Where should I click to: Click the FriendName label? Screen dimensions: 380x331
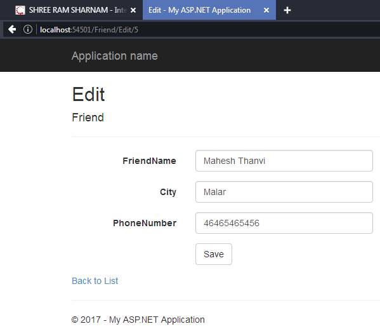(x=149, y=161)
